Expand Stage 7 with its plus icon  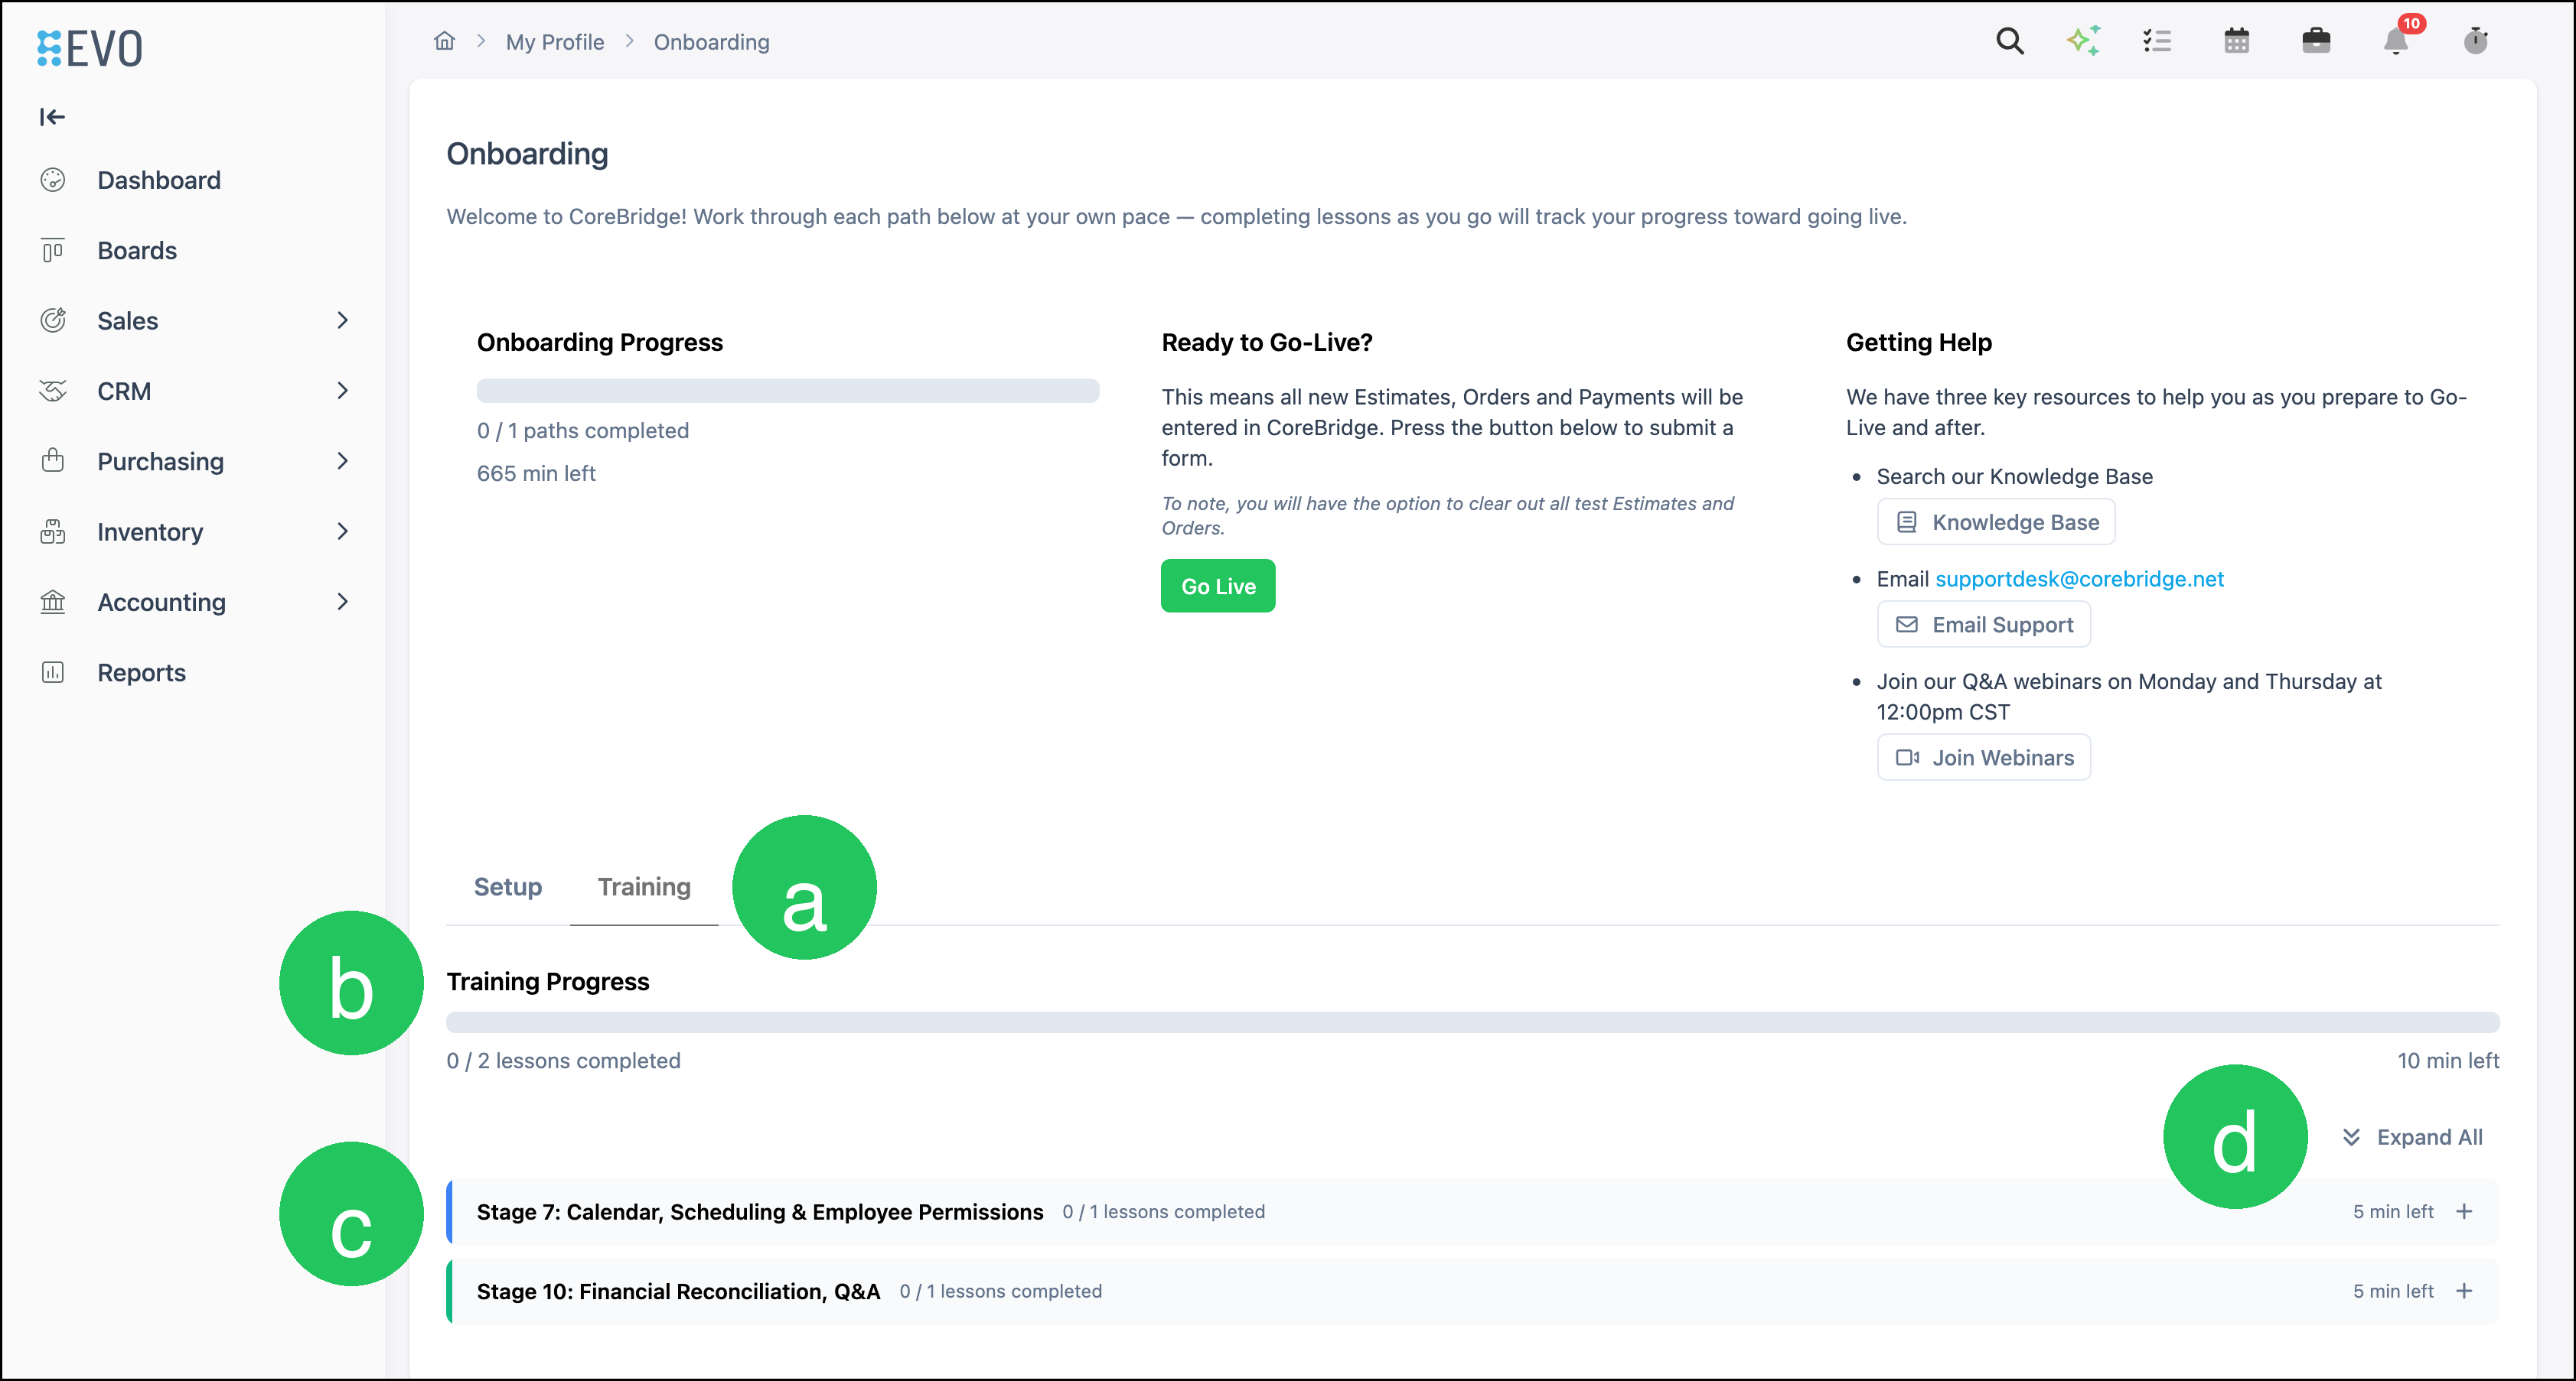[x=2465, y=1211]
